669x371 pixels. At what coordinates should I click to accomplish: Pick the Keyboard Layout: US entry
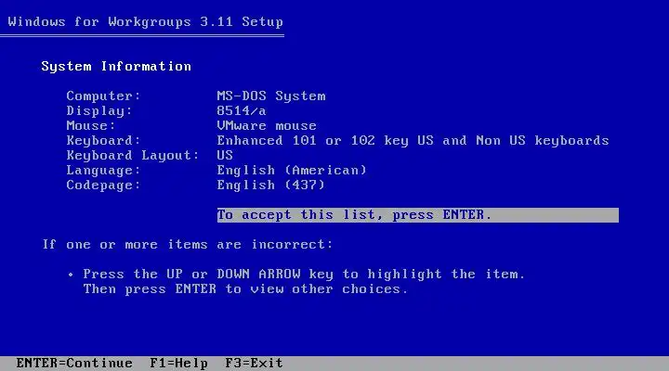(150, 156)
